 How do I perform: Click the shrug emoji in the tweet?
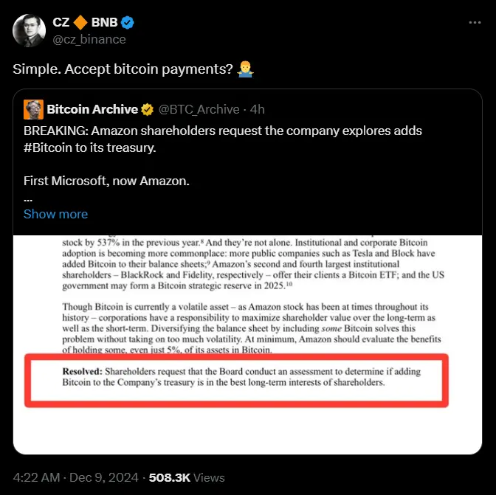(x=246, y=69)
